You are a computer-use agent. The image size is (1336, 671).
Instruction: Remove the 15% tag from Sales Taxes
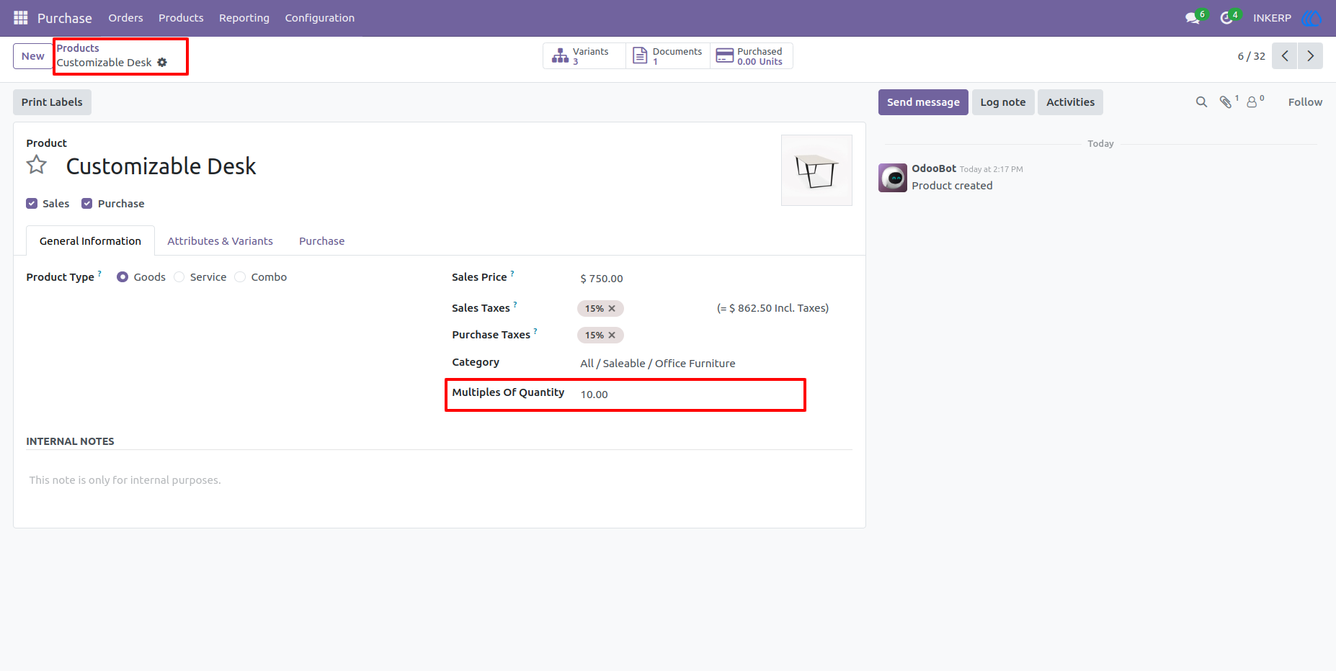pos(612,309)
